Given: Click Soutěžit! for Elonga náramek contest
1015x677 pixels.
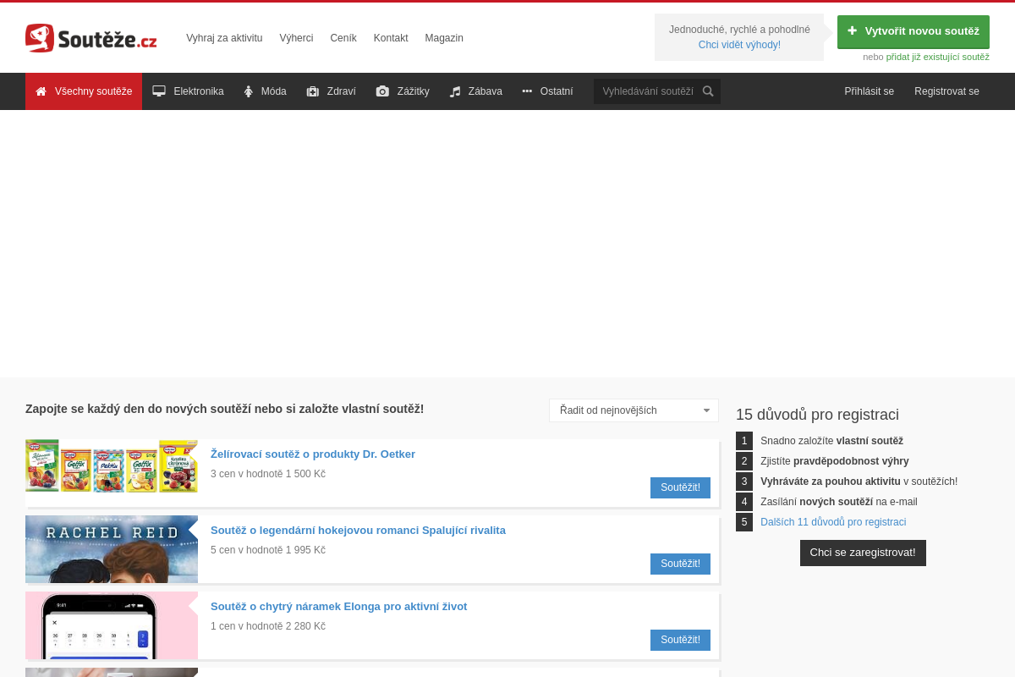Looking at the screenshot, I should click(680, 640).
